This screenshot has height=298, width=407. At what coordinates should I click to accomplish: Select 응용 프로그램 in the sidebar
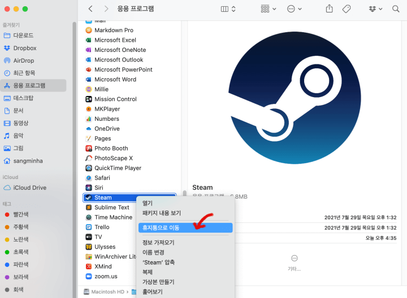pyautogui.click(x=33, y=85)
